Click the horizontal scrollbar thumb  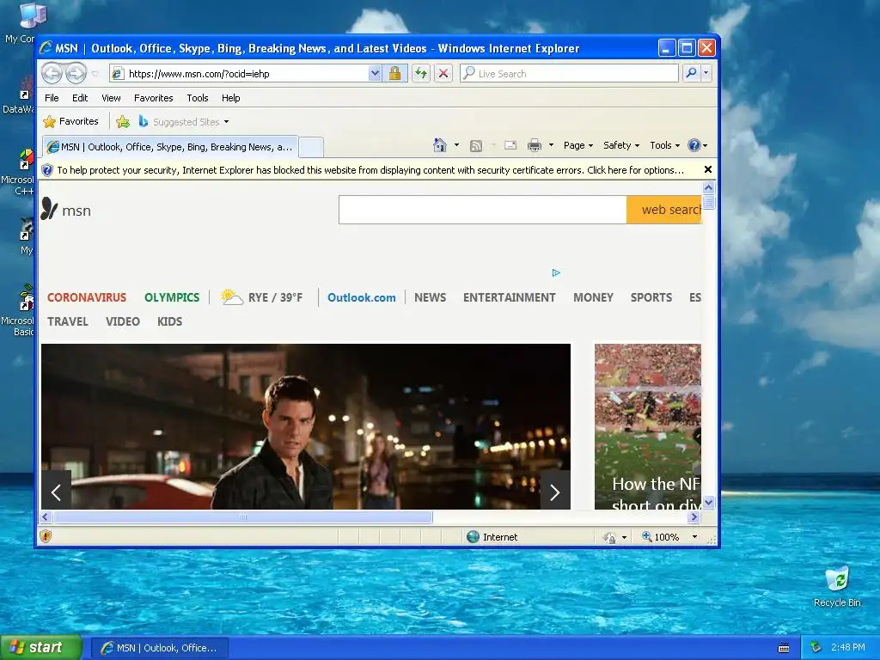coord(242,516)
